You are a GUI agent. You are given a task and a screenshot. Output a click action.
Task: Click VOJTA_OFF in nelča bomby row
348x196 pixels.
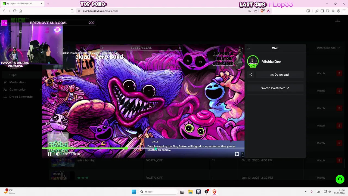coord(154,160)
